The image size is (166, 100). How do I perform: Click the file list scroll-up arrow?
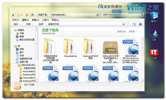tap(143, 38)
